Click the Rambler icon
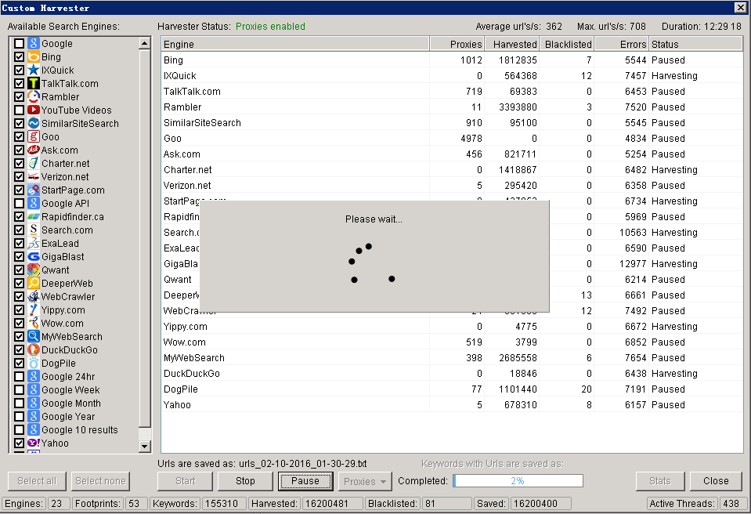This screenshot has height=514, width=751. 33,96
